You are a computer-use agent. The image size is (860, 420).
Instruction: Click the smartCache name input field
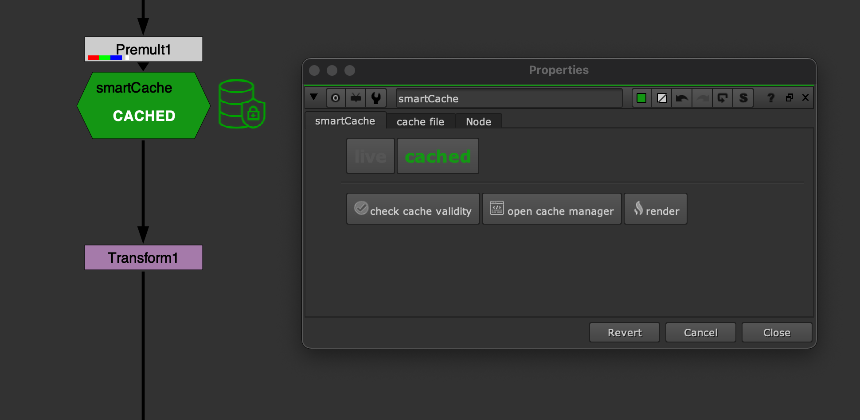point(508,98)
